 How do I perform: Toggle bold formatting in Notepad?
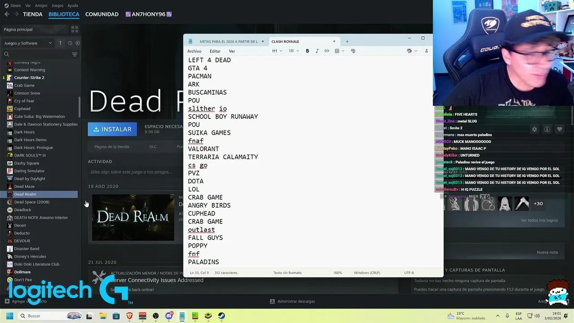point(307,51)
